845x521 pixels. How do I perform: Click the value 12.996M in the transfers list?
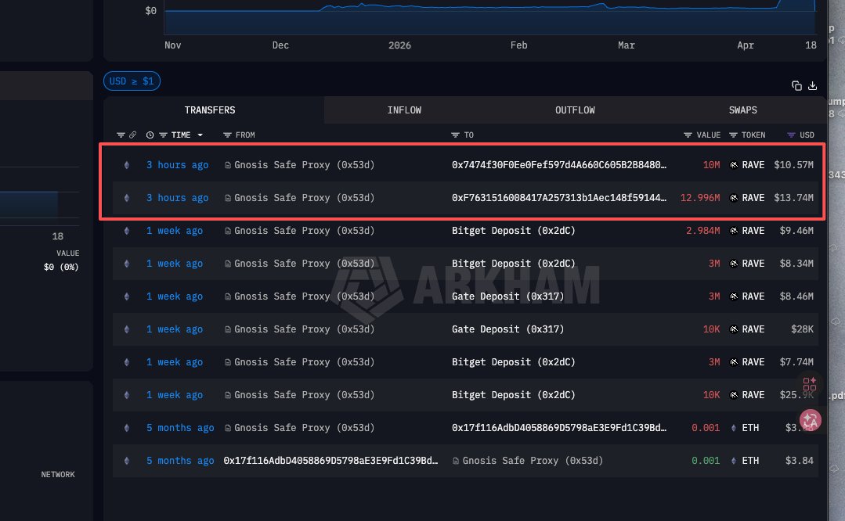point(700,198)
